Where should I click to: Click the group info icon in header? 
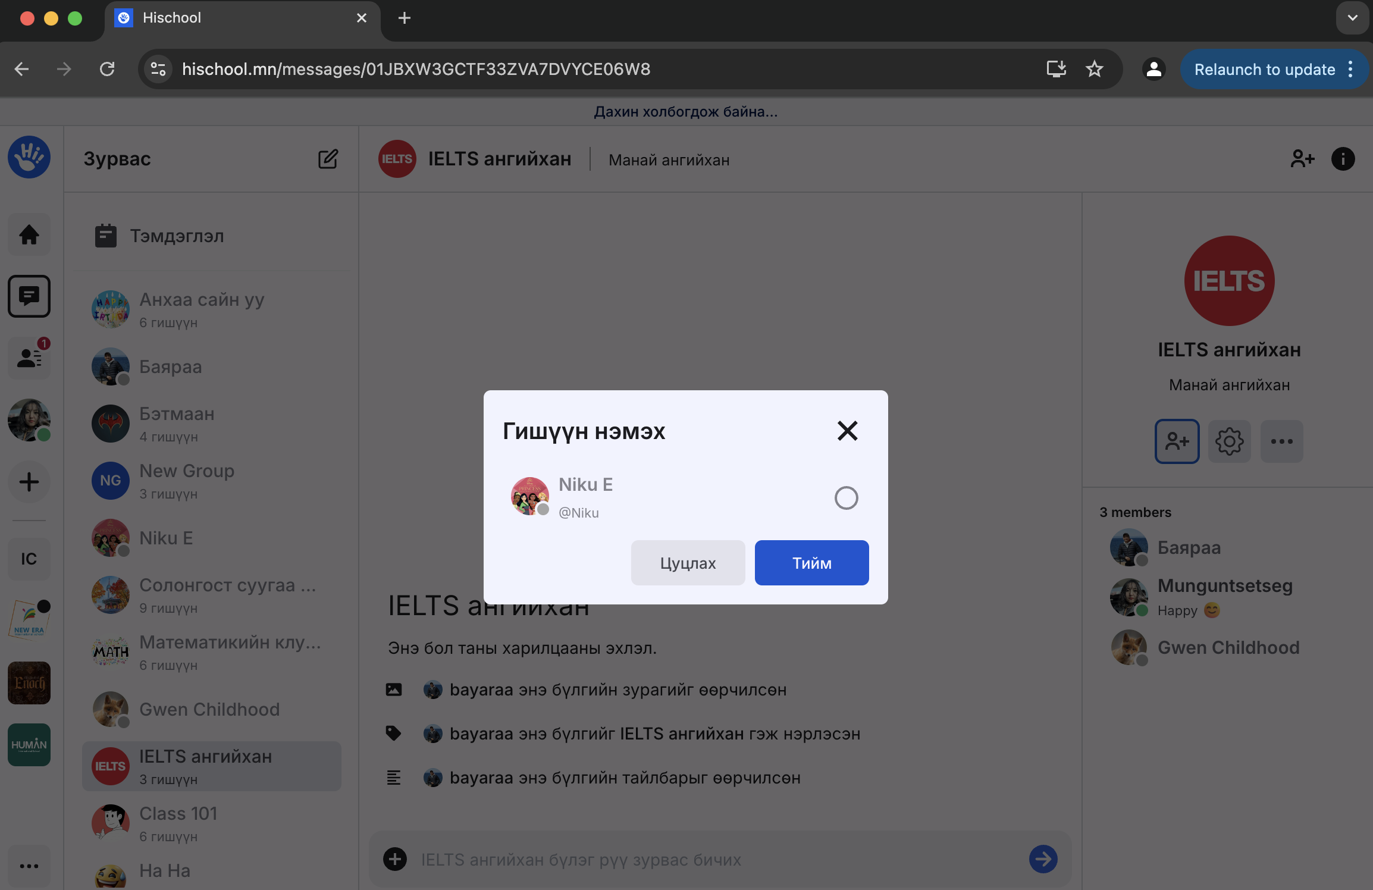(x=1343, y=159)
